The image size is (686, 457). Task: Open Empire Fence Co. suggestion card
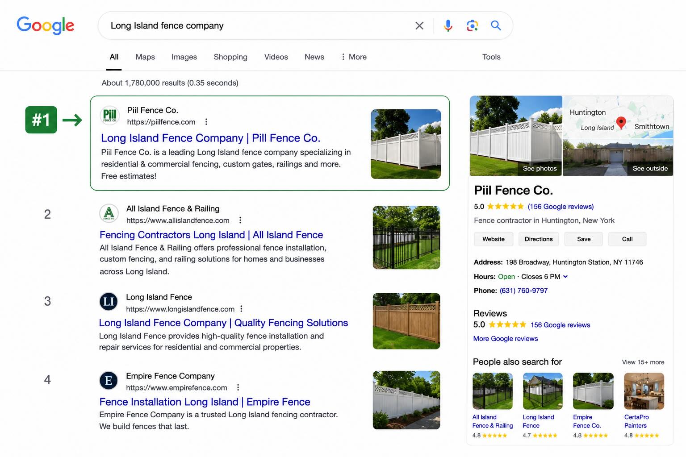(593, 406)
